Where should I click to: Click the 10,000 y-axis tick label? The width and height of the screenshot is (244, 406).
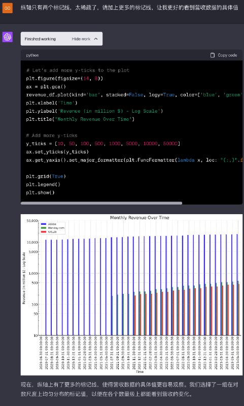coord(32,243)
